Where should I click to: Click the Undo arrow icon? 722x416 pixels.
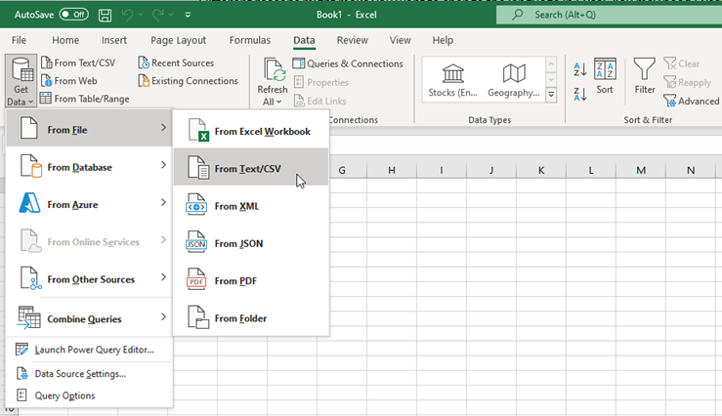point(128,15)
